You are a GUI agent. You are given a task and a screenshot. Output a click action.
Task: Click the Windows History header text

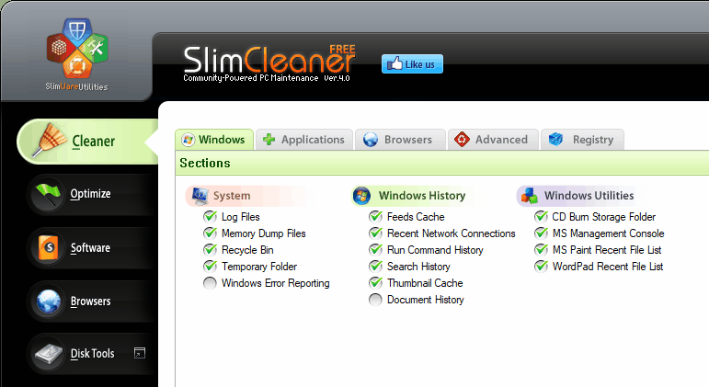[x=422, y=196]
